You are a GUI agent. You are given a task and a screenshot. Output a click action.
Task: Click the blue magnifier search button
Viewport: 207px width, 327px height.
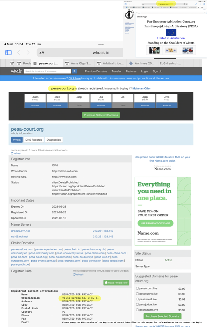pos(74,71)
